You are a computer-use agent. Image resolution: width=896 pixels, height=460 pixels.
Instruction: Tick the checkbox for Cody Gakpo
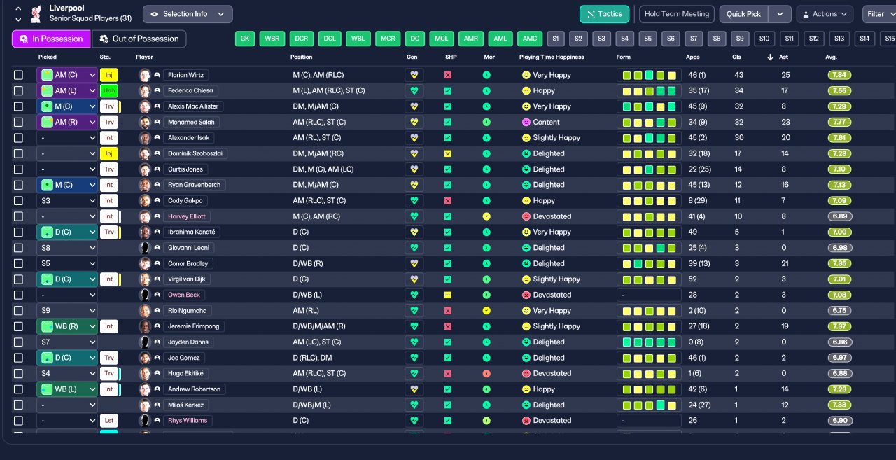[x=18, y=201]
